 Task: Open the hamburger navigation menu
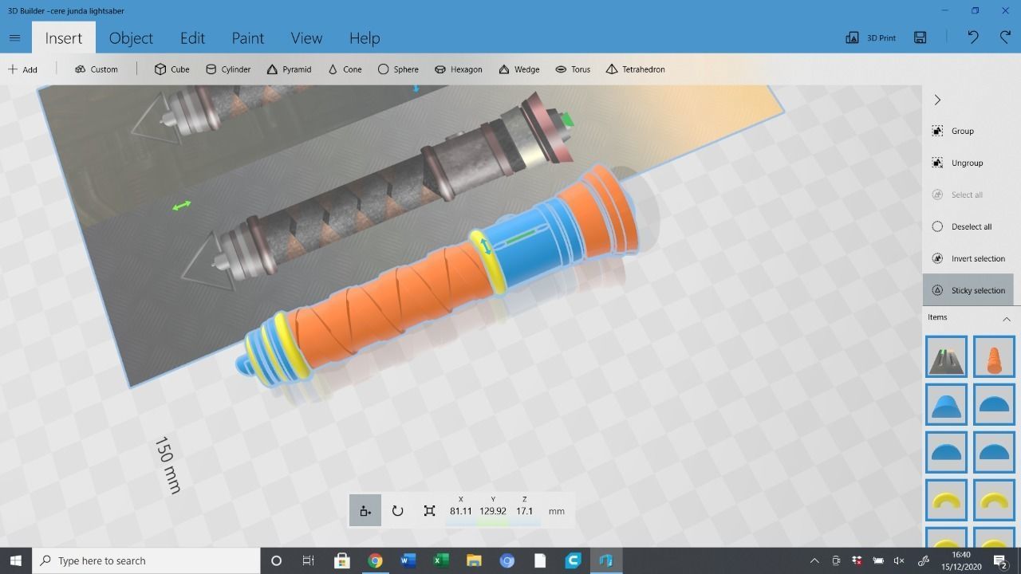[x=14, y=37]
